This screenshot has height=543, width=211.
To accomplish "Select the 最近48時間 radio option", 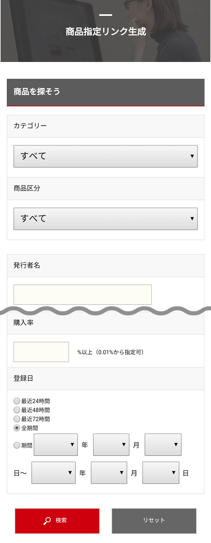I will pos(17,410).
